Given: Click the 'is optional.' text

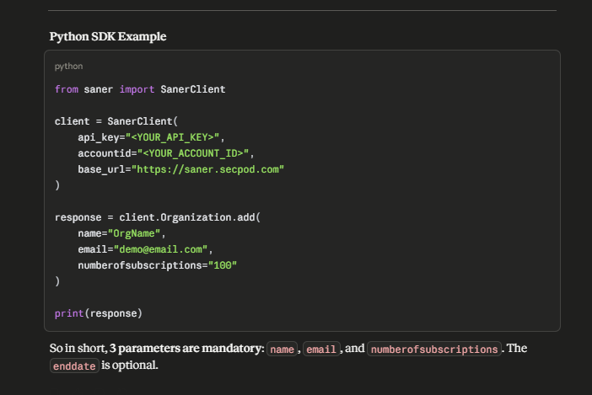Looking at the screenshot, I should click(x=130, y=366).
